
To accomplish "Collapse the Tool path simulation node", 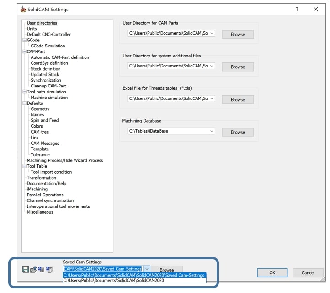I will (25, 92).
